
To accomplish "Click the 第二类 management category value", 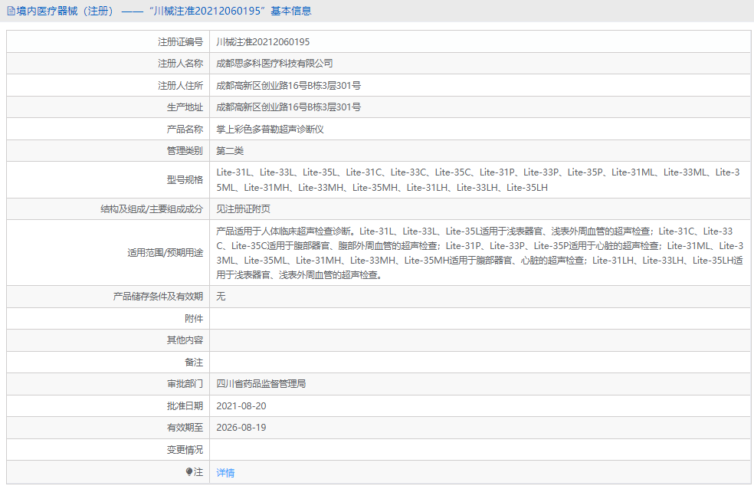I will [230, 151].
